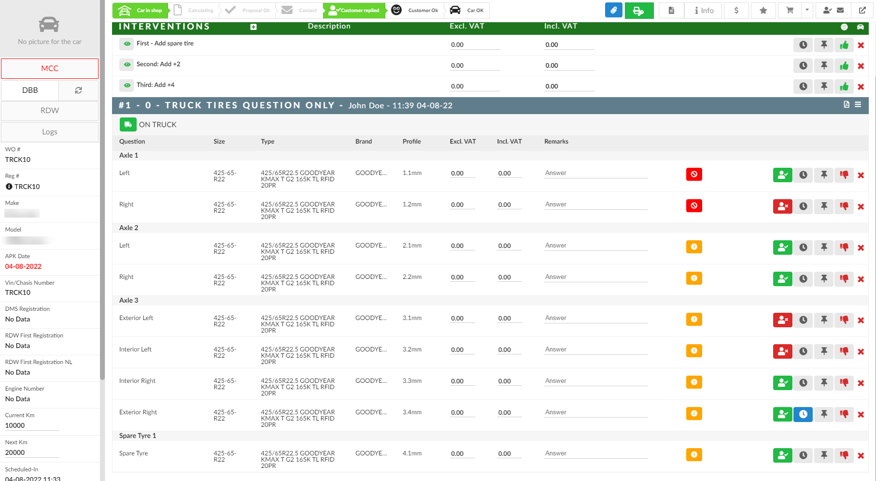Click the blue paperclip attachment icon
The width and height of the screenshot is (876, 481).
(x=613, y=10)
